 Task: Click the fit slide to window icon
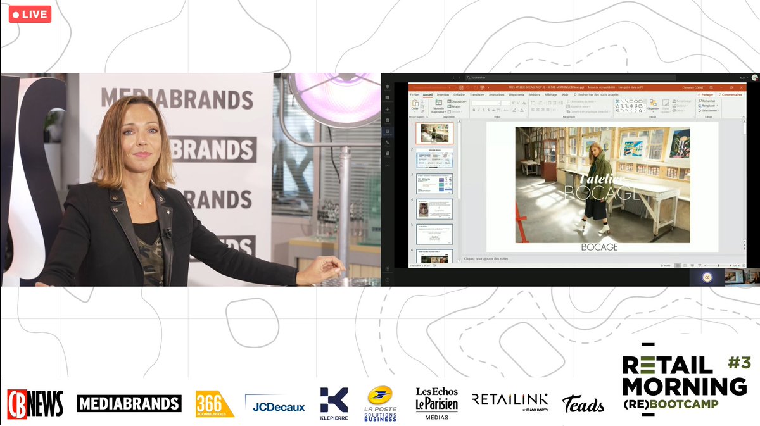point(744,265)
